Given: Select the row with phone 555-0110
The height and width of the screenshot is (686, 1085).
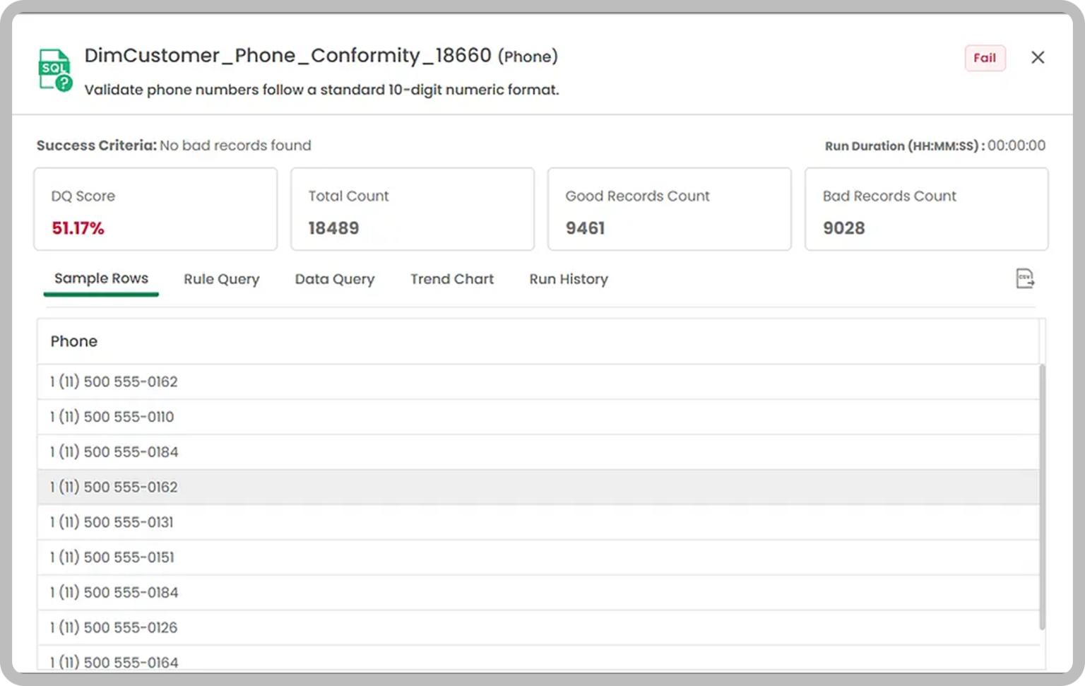Looking at the screenshot, I should click(x=538, y=417).
